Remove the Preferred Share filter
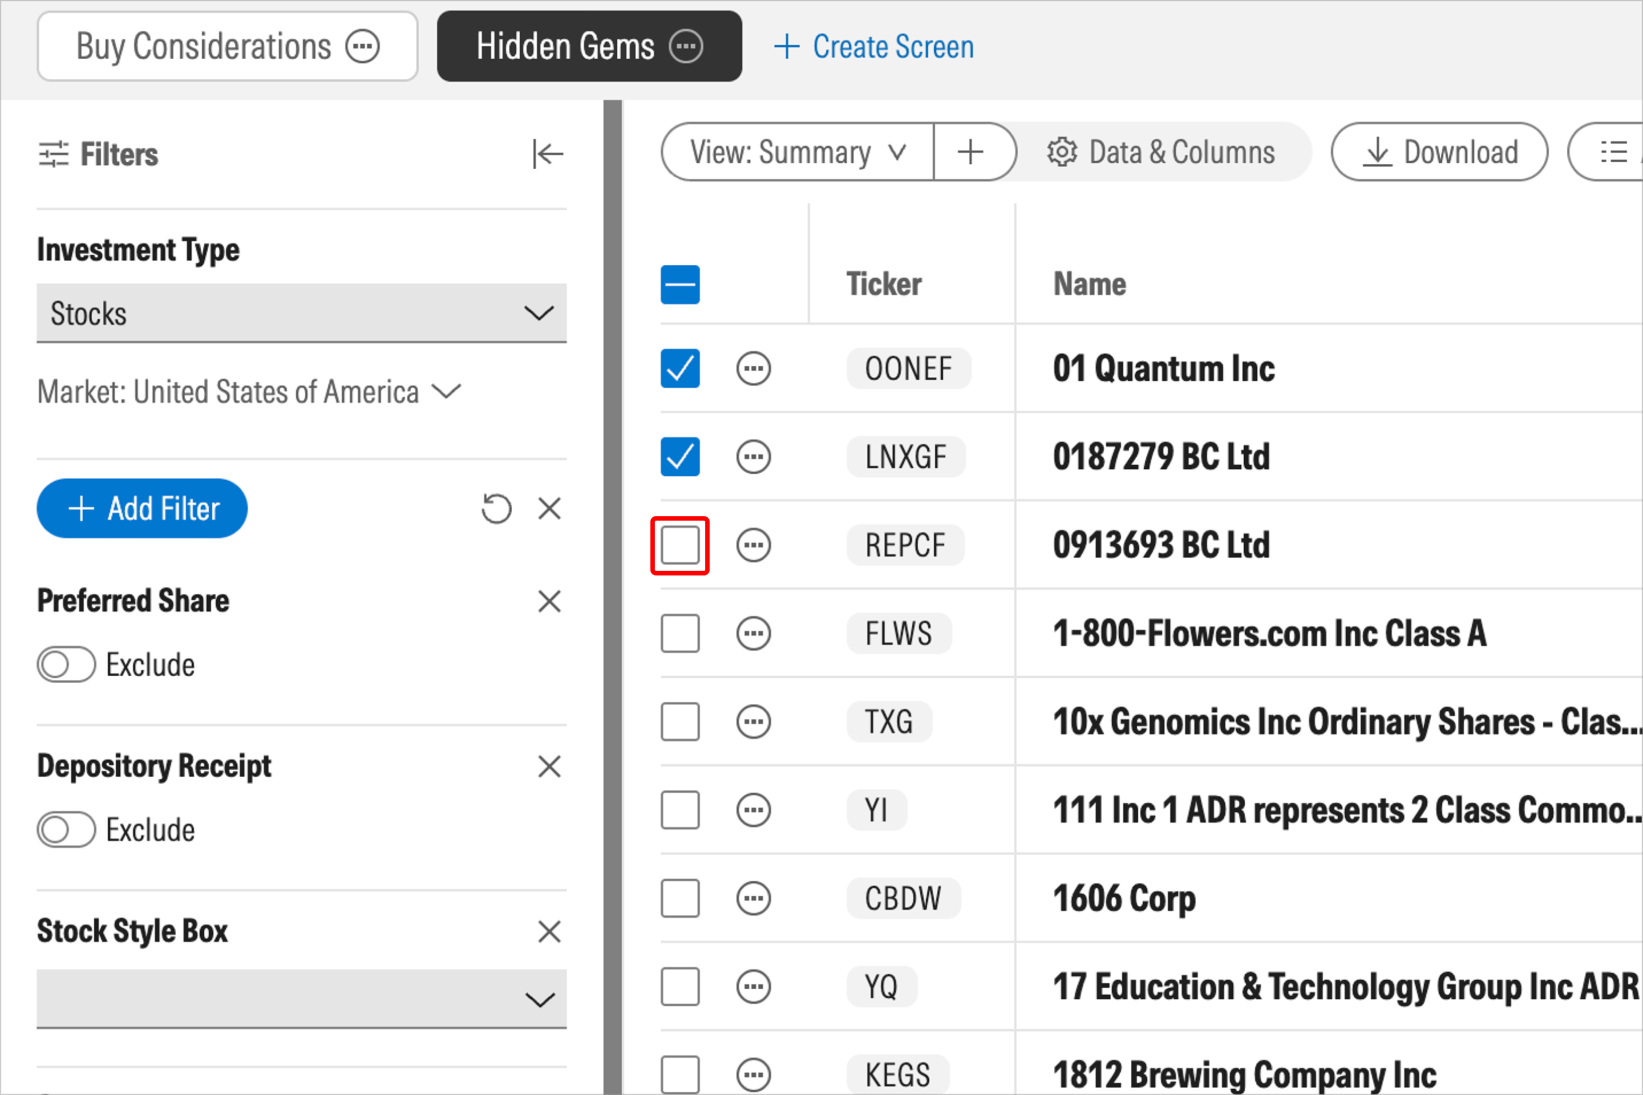Screen dimensions: 1643x1095 coord(550,601)
